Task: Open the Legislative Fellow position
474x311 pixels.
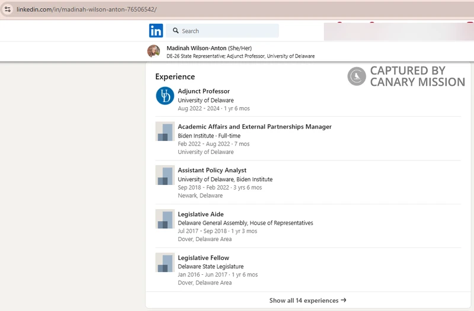Action: pos(203,258)
